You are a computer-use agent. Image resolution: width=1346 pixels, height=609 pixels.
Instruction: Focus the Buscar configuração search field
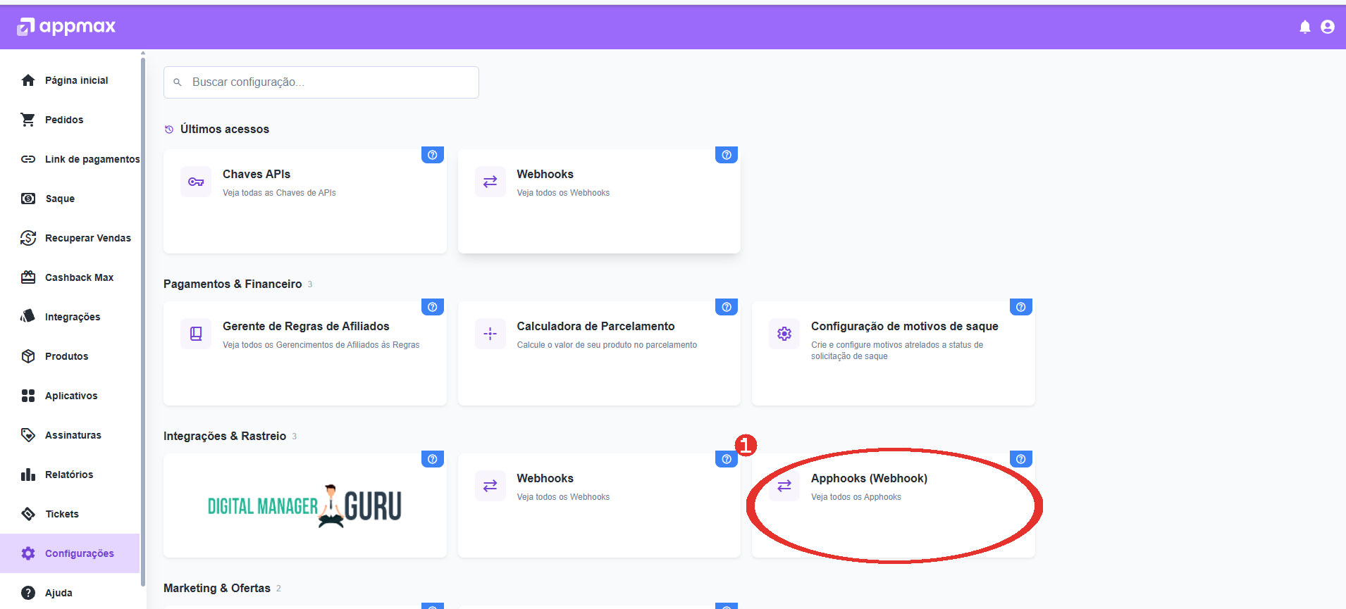(x=321, y=82)
